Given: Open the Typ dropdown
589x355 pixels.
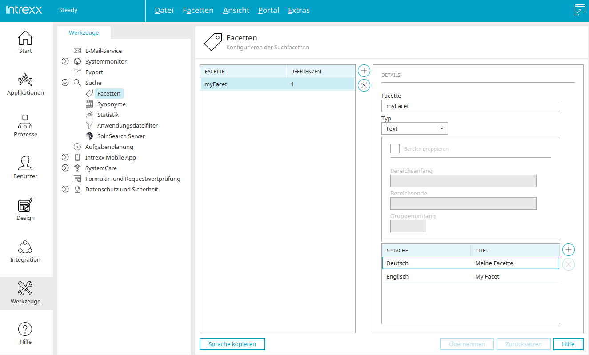Looking at the screenshot, I should tap(415, 128).
